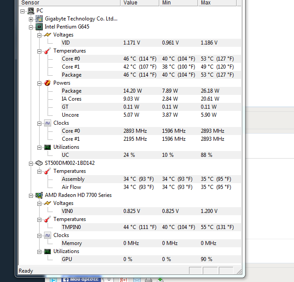Click the Facebook like button in the browser behind
Viewport: 294px width, 282px height.
point(81,279)
